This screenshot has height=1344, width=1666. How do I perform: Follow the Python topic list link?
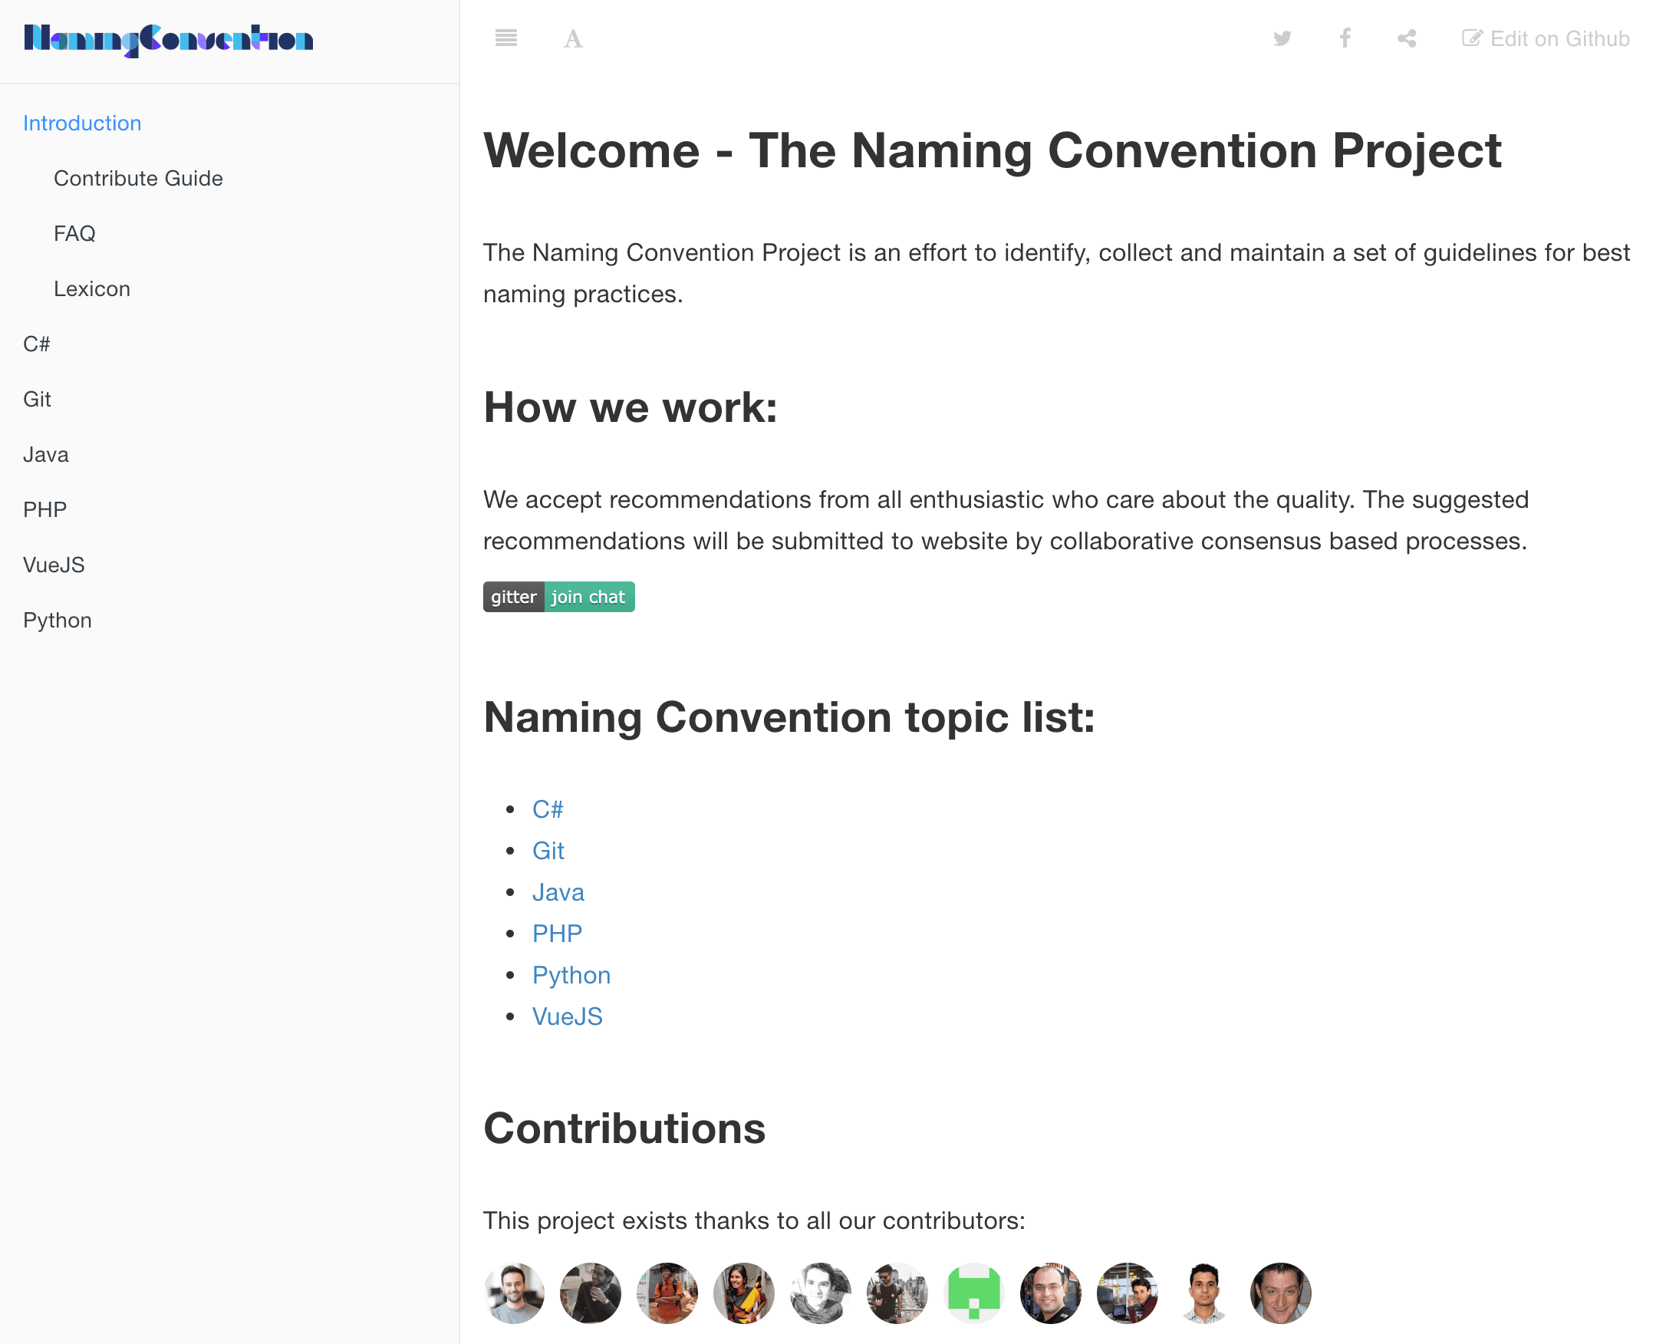[571, 975]
